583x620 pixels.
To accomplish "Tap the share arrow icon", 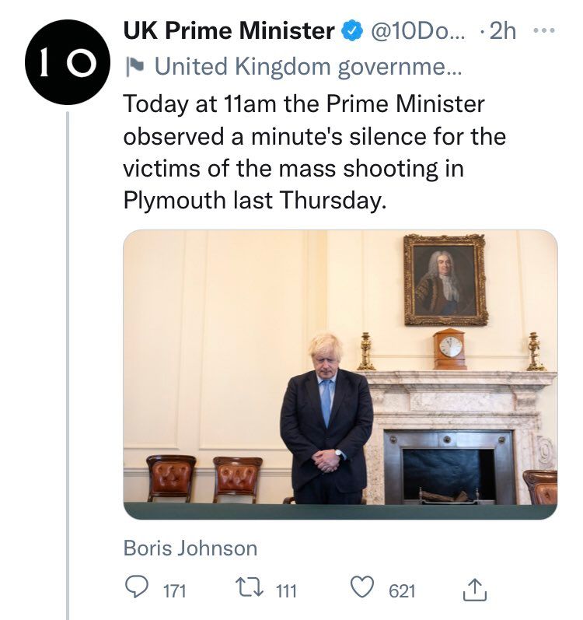I will (473, 590).
